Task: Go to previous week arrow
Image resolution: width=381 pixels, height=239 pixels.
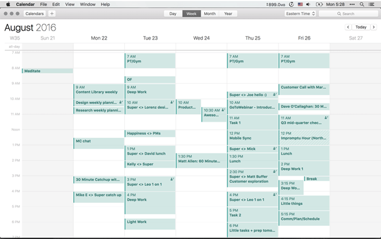Action: coord(348,27)
